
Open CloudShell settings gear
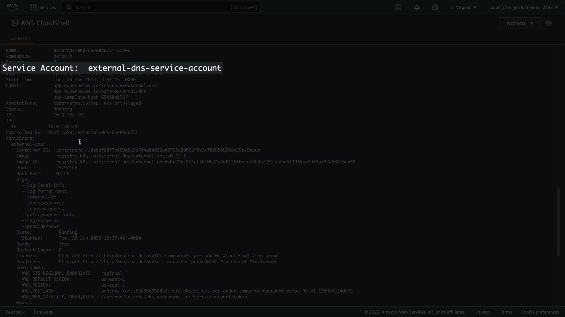pyautogui.click(x=548, y=23)
